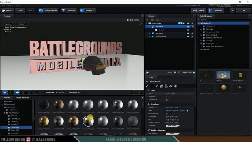The width and height of the screenshot is (252, 142).
Task: Open the Group Folder group number dropdown
Action: (184, 23)
